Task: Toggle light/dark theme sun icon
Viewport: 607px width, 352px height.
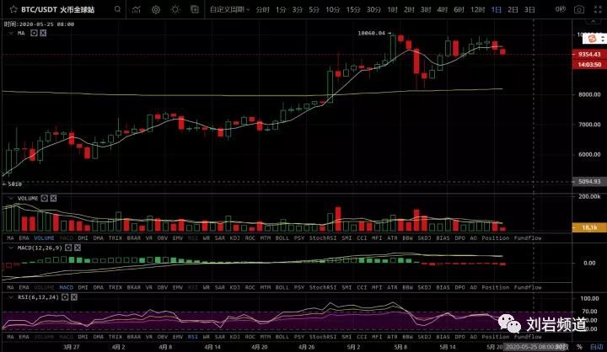Action: tap(175, 9)
